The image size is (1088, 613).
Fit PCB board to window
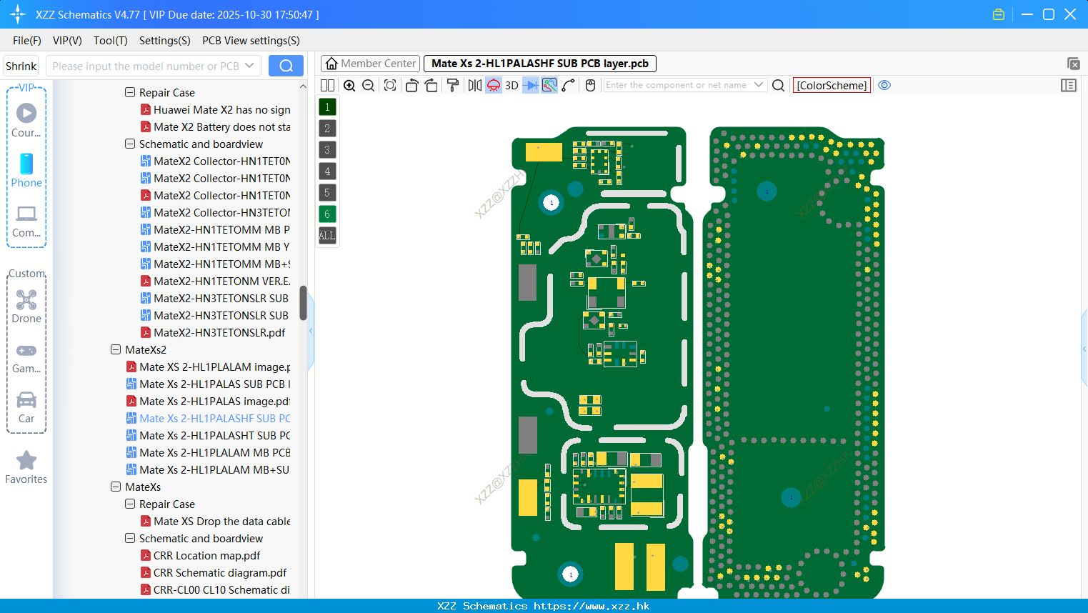390,85
